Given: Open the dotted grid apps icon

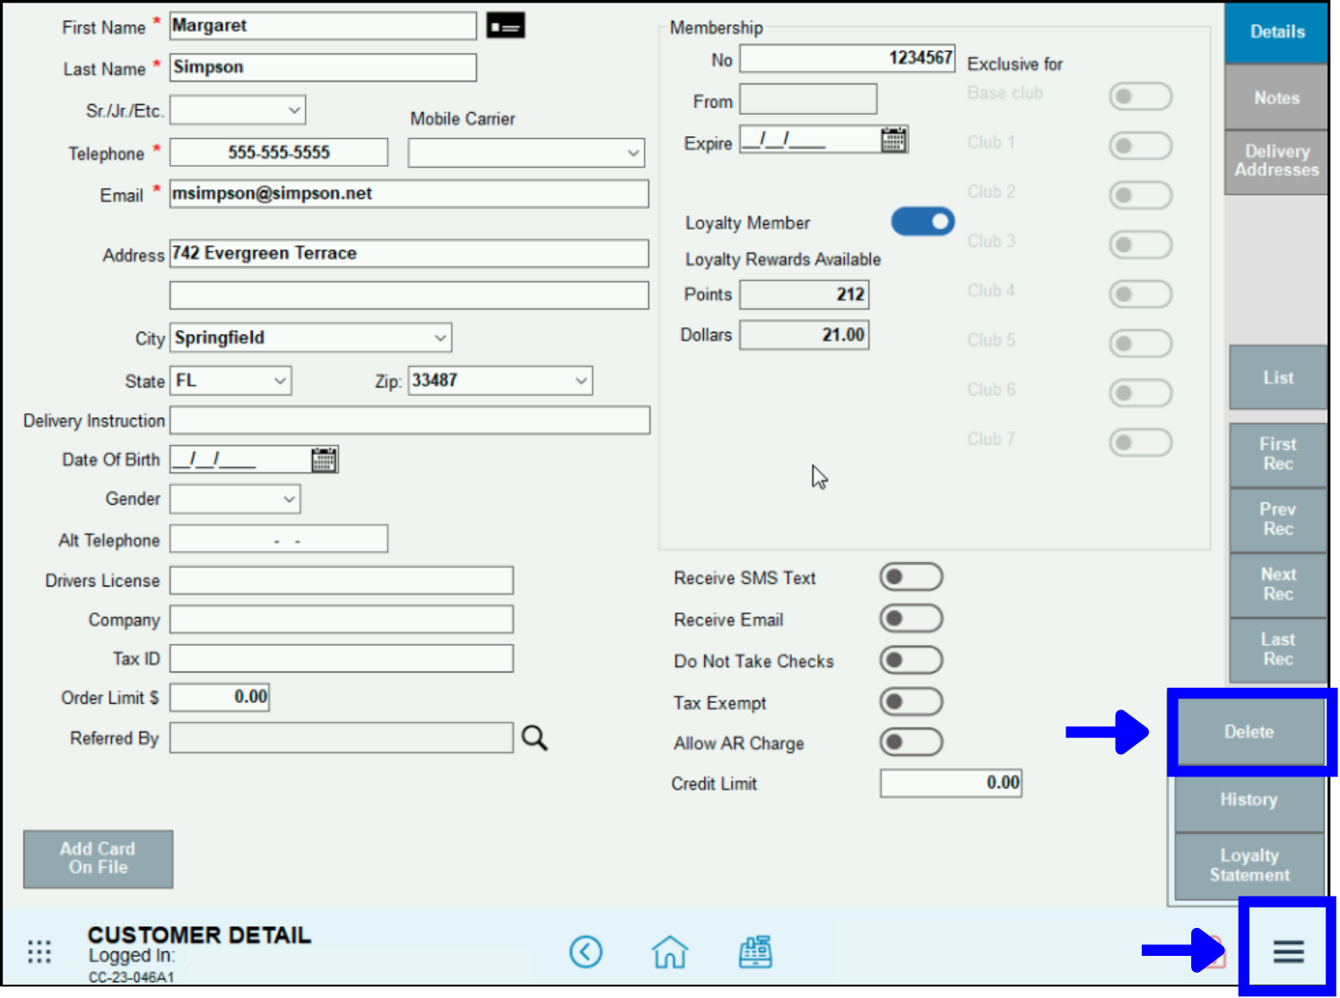Looking at the screenshot, I should (39, 951).
